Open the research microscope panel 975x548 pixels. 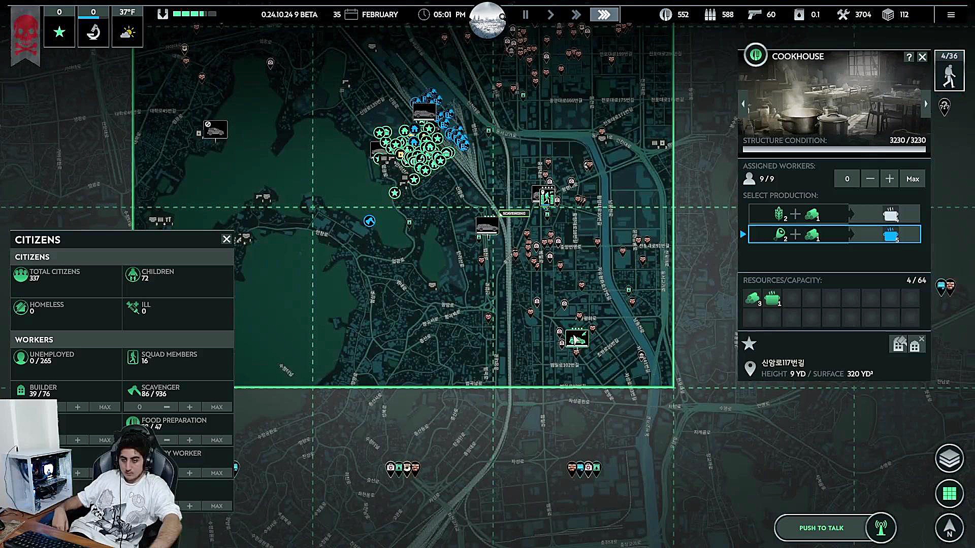coord(93,32)
